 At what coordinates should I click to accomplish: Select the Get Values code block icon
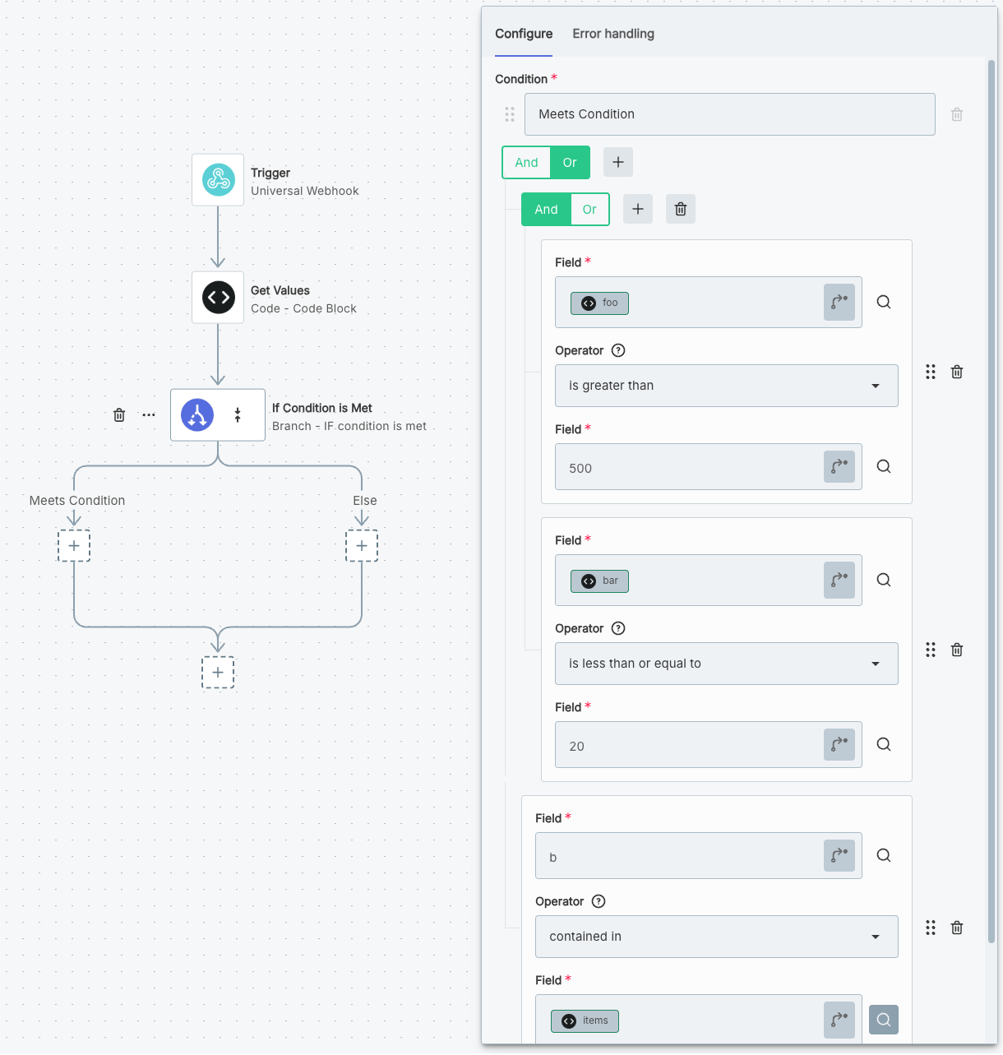pyautogui.click(x=218, y=298)
